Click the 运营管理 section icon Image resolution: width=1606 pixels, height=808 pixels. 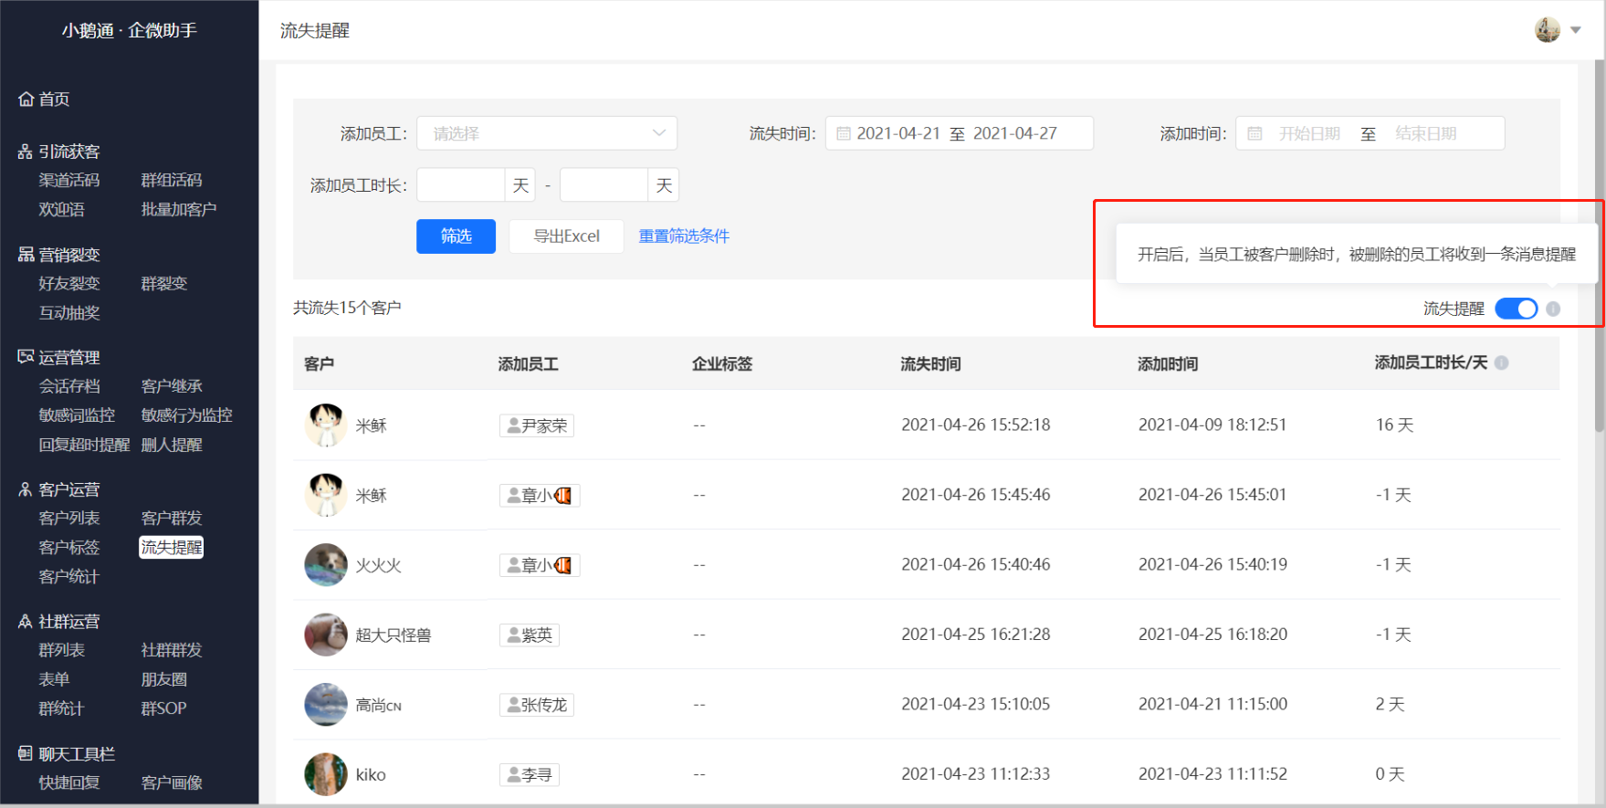[x=26, y=357]
